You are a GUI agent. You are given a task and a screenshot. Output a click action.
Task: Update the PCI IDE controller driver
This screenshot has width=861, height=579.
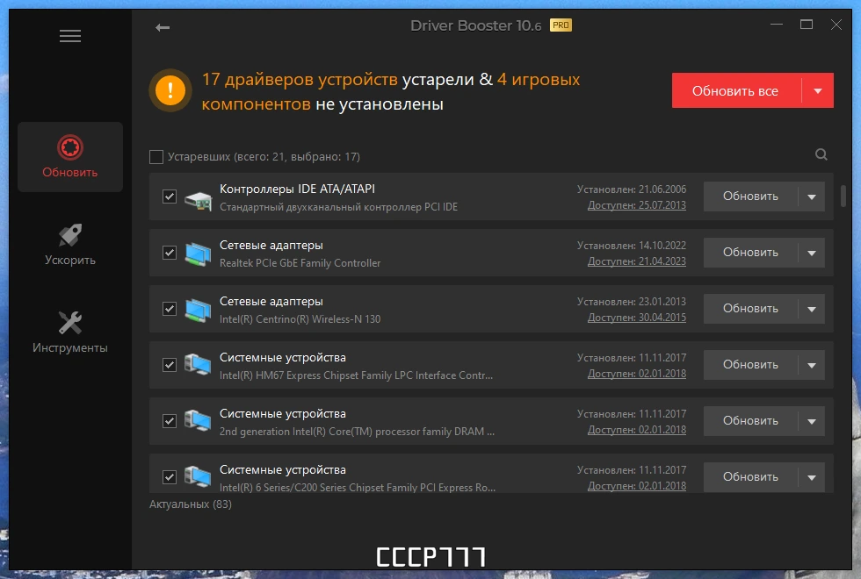click(x=750, y=197)
